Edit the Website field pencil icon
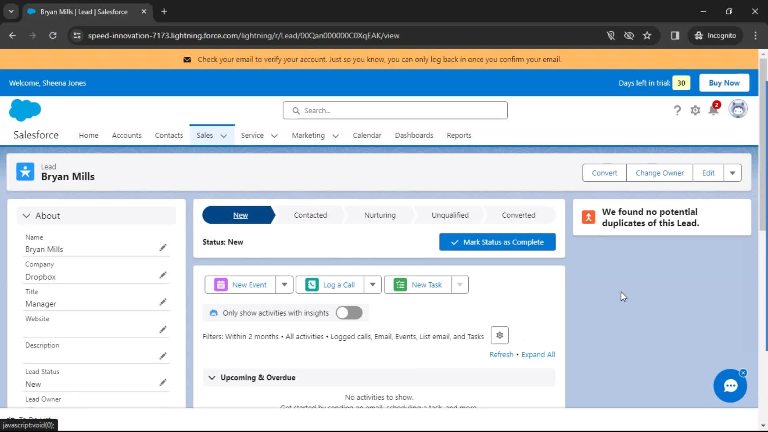Screen dimensions: 768x432 (163, 330)
